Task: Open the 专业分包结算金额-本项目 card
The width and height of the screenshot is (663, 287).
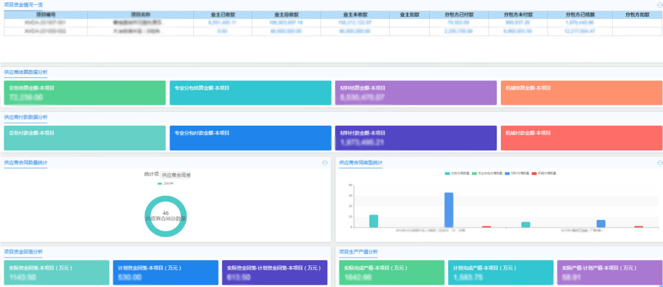Action: [x=250, y=93]
